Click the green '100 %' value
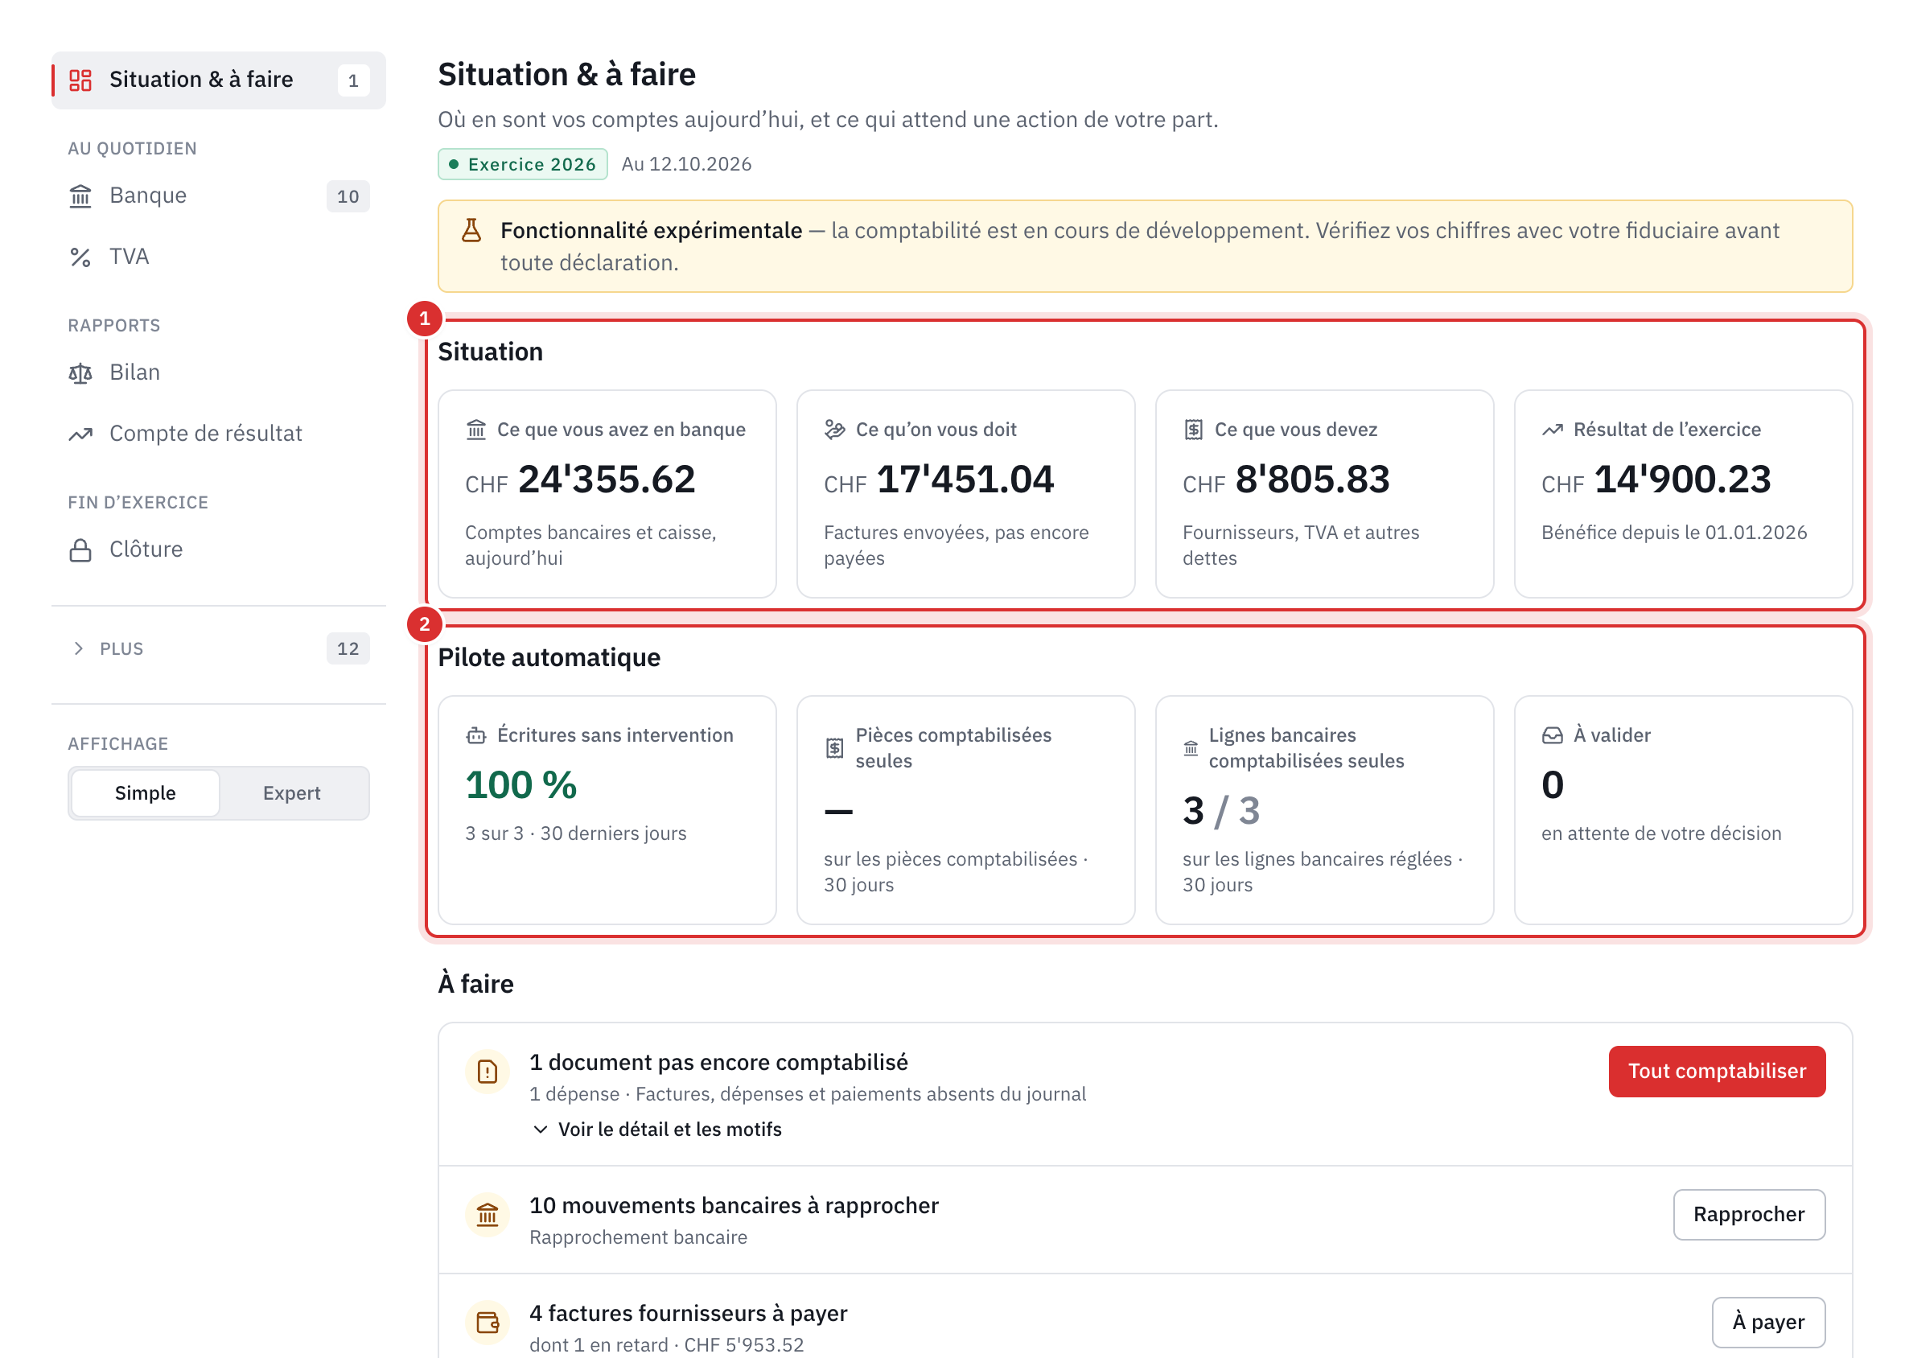This screenshot has height=1358, width=1905. [521, 786]
